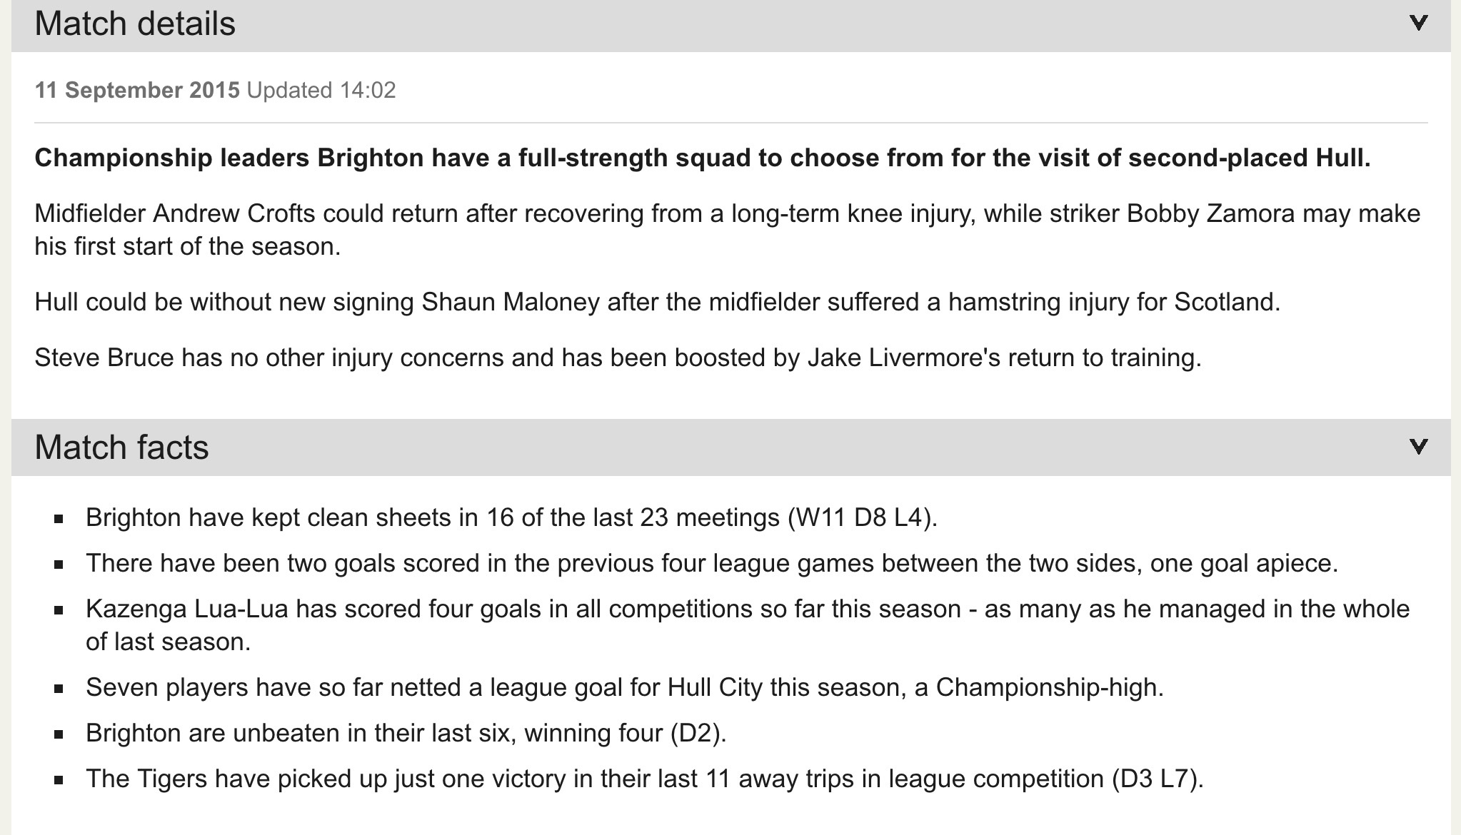
Task: Click the Tigers away trips fact
Action: [645, 779]
